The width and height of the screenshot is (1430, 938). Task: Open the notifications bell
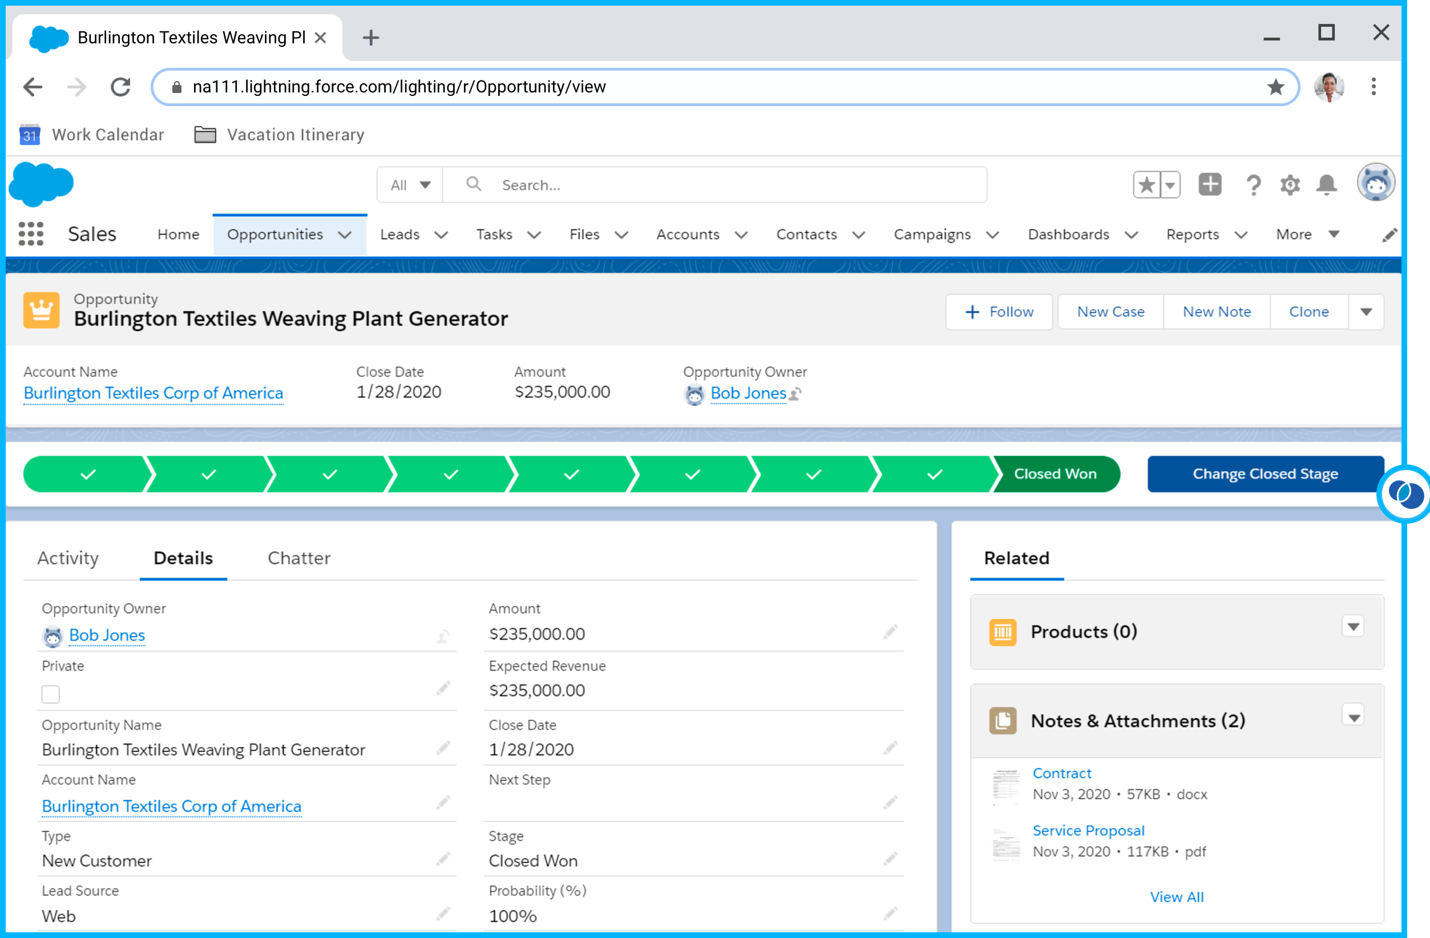1326,185
